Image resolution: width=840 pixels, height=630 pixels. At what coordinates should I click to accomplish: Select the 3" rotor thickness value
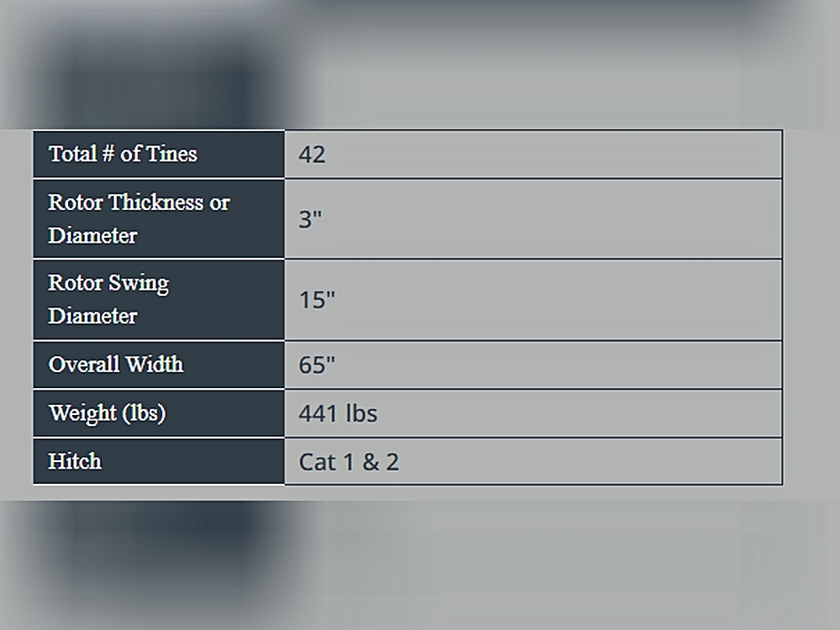coord(311,219)
